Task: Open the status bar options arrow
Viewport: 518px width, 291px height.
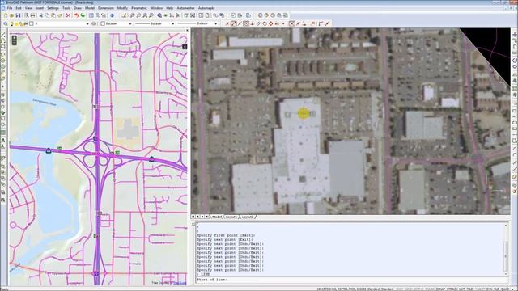Action: pos(512,289)
